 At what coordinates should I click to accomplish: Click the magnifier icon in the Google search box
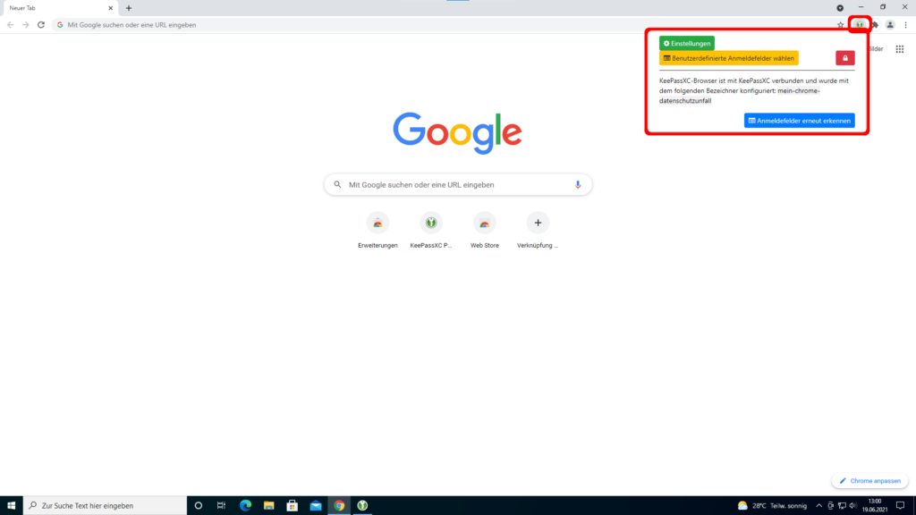(337, 185)
